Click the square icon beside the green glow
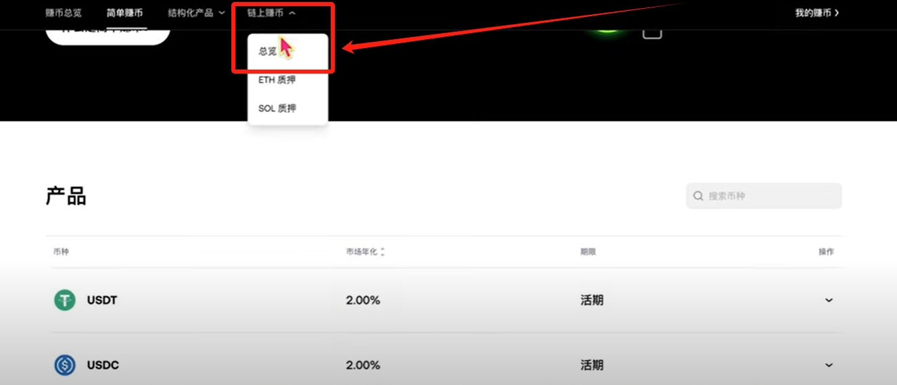The width and height of the screenshot is (897, 385). (x=652, y=32)
